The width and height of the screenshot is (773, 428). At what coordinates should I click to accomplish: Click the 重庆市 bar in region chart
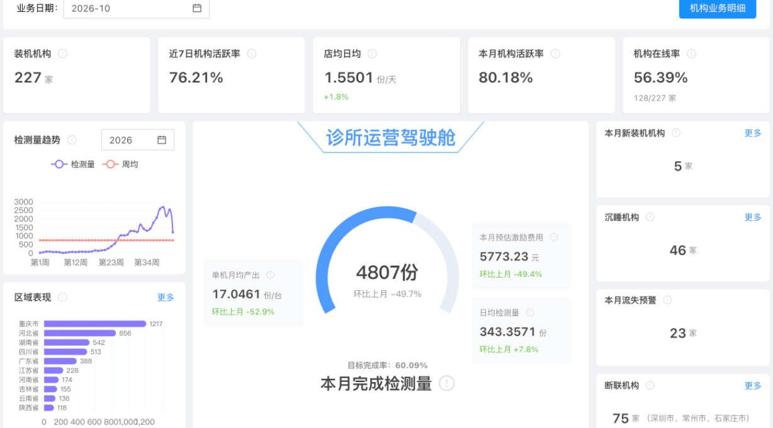click(95, 324)
